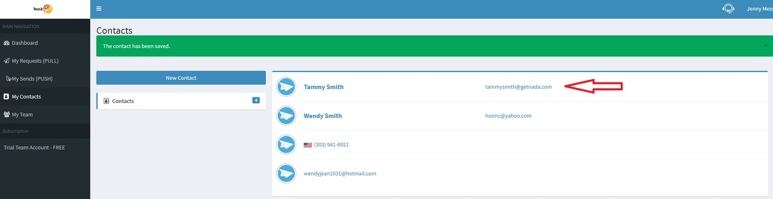Click the people icon beside My Team
This screenshot has width=773, height=199.
click(7, 114)
